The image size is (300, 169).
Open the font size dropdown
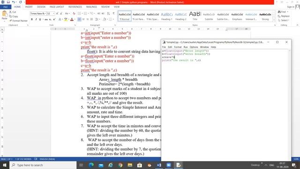point(54,14)
